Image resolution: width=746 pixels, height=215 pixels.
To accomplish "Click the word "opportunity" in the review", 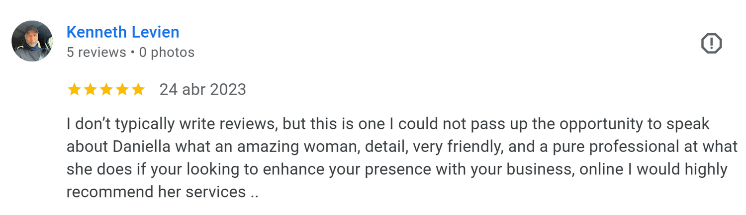I will click(x=600, y=124).
